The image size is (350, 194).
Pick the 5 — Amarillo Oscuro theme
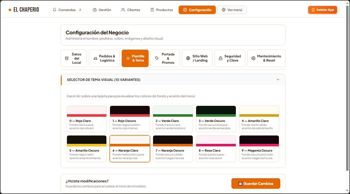(x=87, y=149)
